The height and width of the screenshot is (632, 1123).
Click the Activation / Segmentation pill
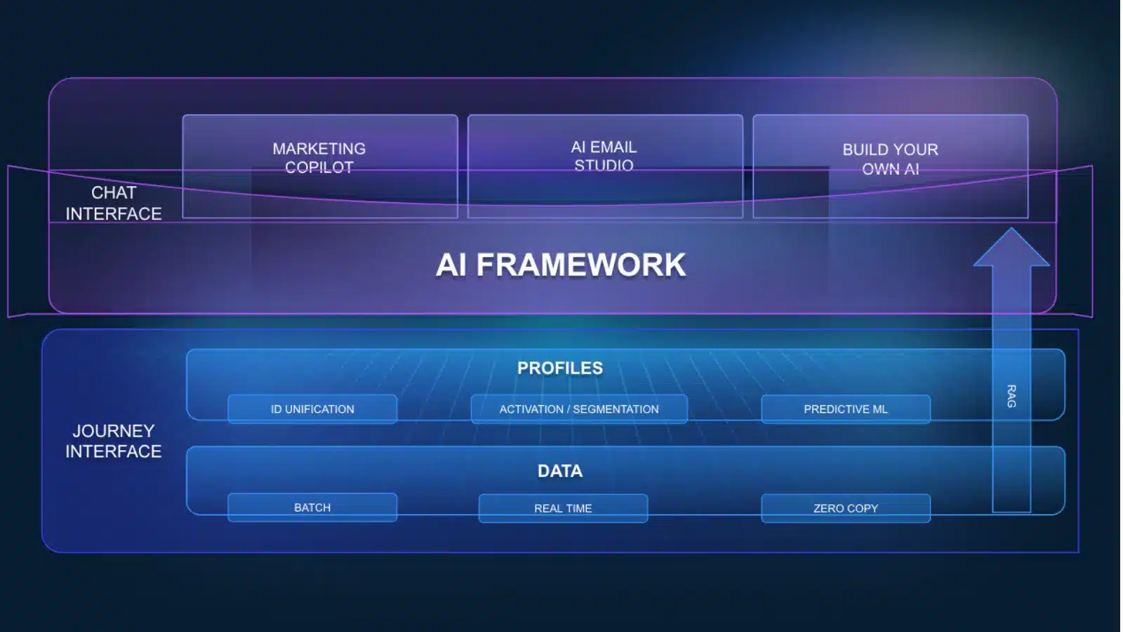pos(579,408)
